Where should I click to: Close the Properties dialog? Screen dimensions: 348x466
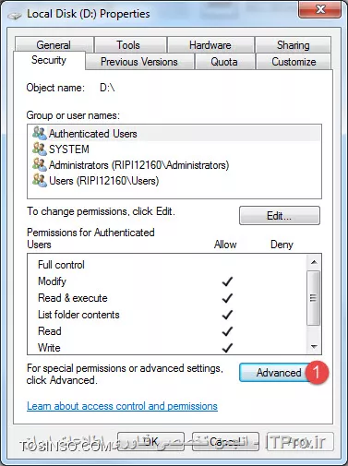(x=319, y=10)
